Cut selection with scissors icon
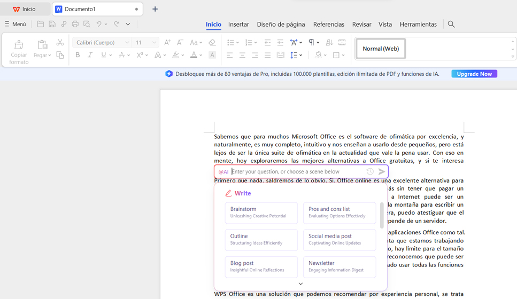The image size is (517, 299). [60, 43]
